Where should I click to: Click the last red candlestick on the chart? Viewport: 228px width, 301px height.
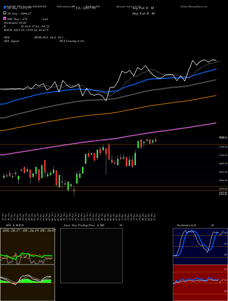point(155,140)
